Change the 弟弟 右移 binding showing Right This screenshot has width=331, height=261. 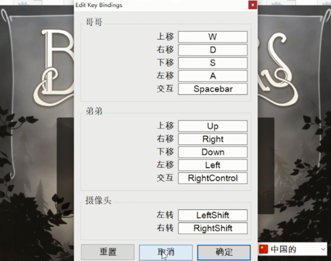(x=213, y=139)
